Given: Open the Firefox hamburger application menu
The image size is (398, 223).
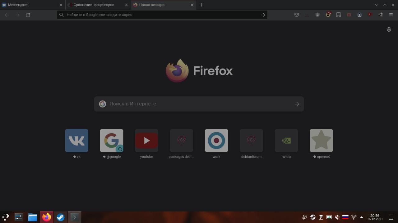Looking at the screenshot, I should click(391, 15).
